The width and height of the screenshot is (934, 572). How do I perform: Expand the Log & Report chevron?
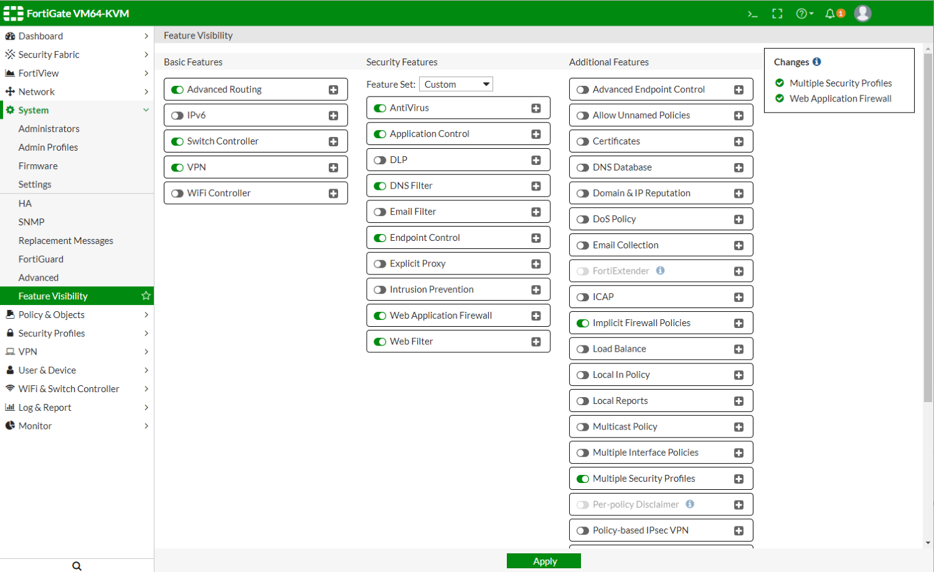(146, 408)
